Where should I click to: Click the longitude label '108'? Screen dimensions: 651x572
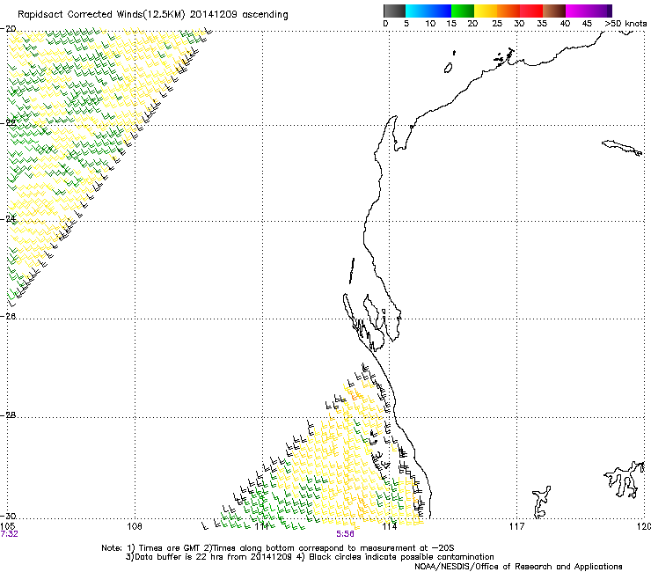coord(135,526)
